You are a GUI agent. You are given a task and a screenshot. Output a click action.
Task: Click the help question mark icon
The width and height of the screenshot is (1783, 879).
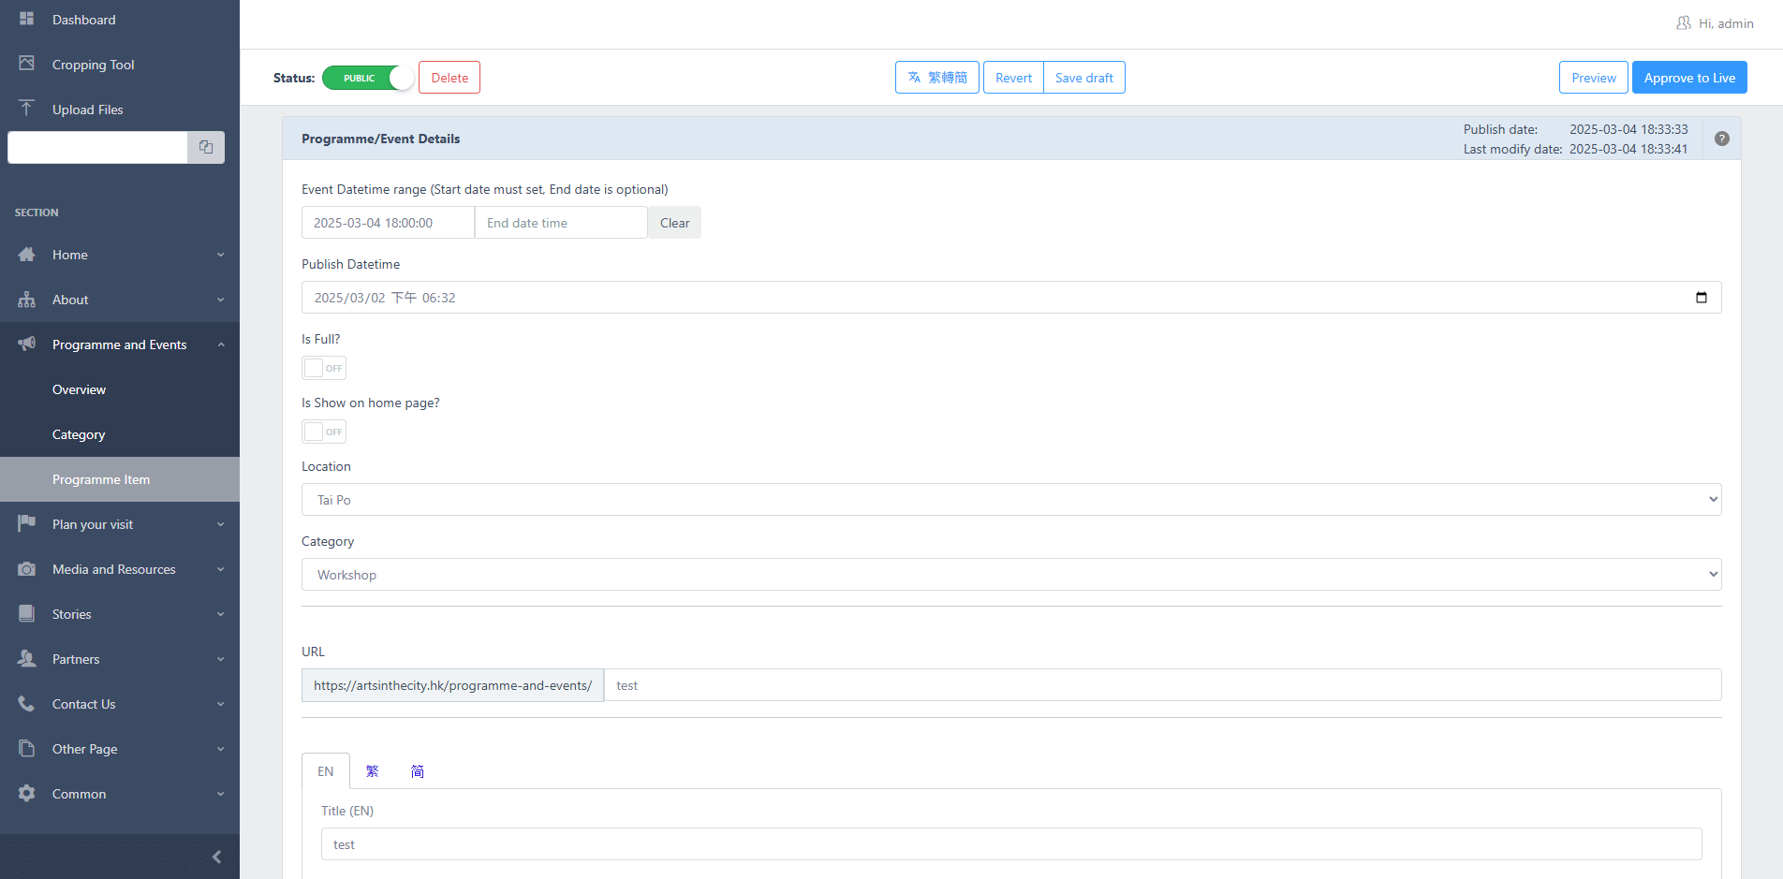(1721, 138)
